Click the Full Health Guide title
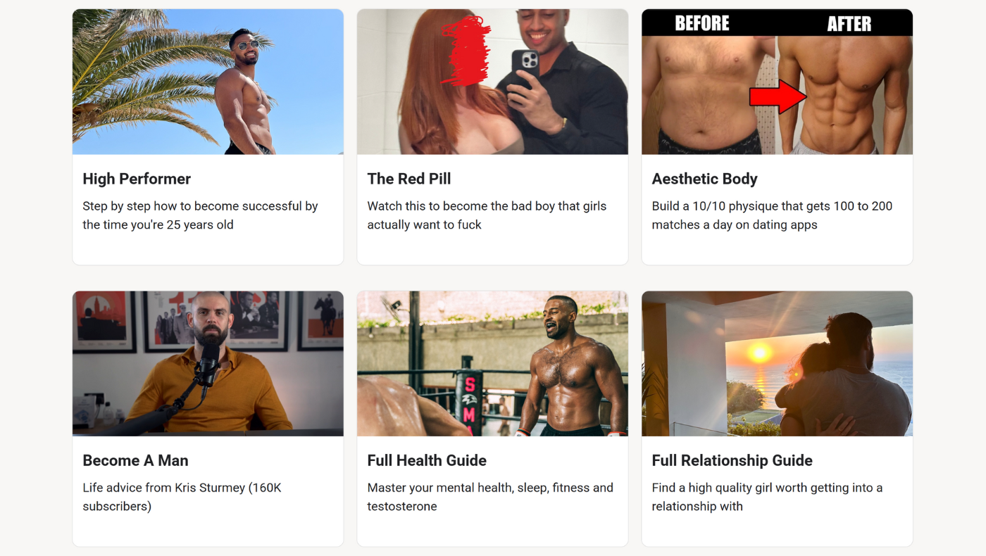This screenshot has height=556, width=986. tap(427, 460)
